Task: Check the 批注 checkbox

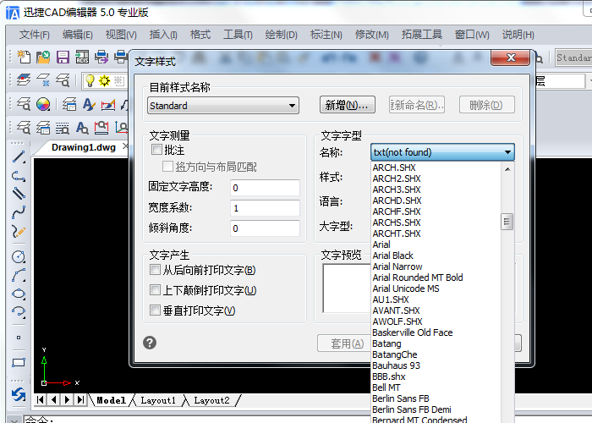Action: [x=156, y=149]
